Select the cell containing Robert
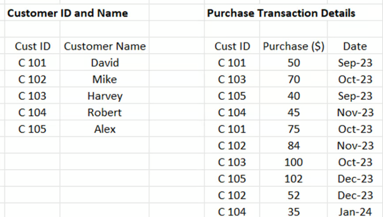 105,112
